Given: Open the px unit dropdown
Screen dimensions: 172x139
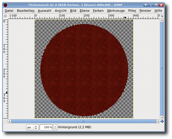Looking at the screenshot, I should (32, 127).
